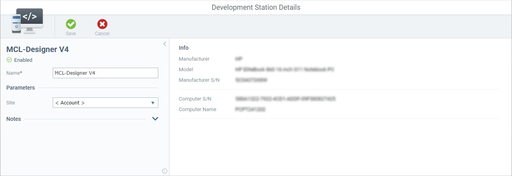Viewport: 512px width, 176px height.
Task: Click the blurred Model value
Action: tap(284, 70)
